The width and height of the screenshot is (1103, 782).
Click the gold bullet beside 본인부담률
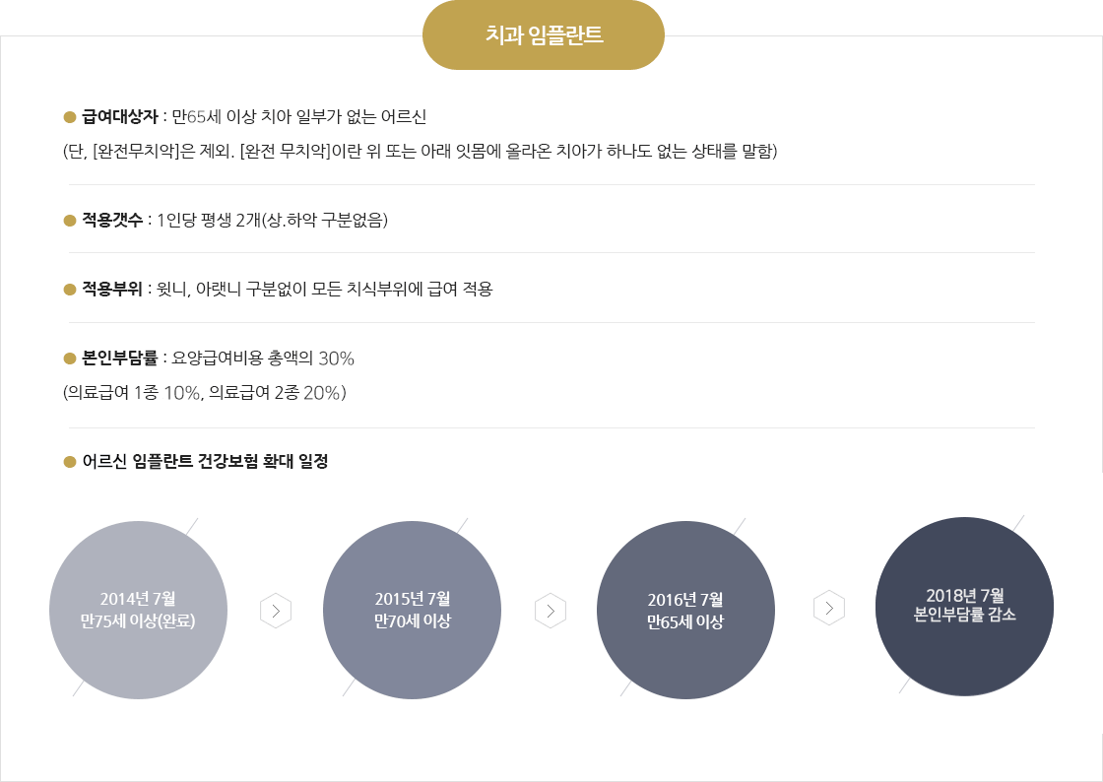[x=70, y=358]
